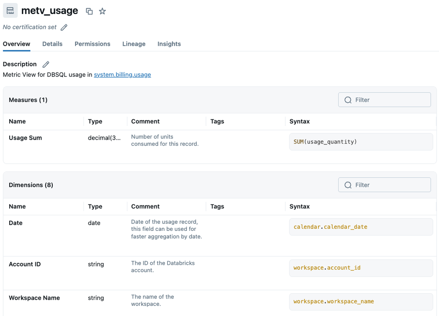Edit certification via the pencil icon
The width and height of the screenshot is (439, 316).
point(64,27)
